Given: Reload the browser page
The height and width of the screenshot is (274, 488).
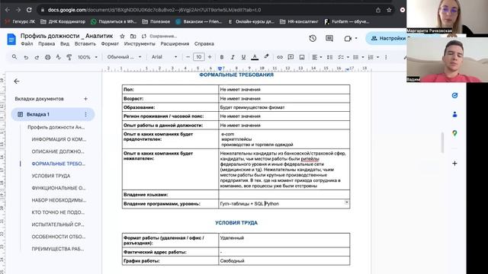Looking at the screenshot, I should click(x=29, y=10).
